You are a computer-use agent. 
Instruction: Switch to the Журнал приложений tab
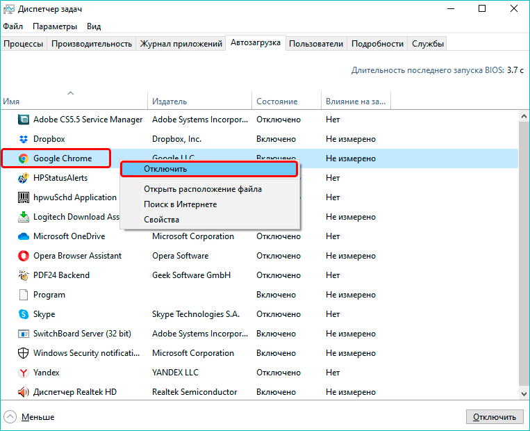pyautogui.click(x=181, y=44)
